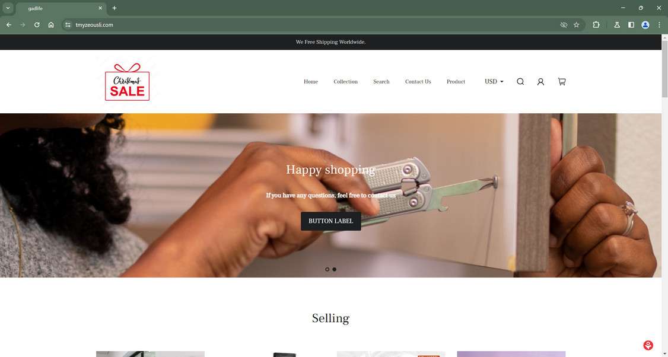Open the Contact Us menu item

418,81
